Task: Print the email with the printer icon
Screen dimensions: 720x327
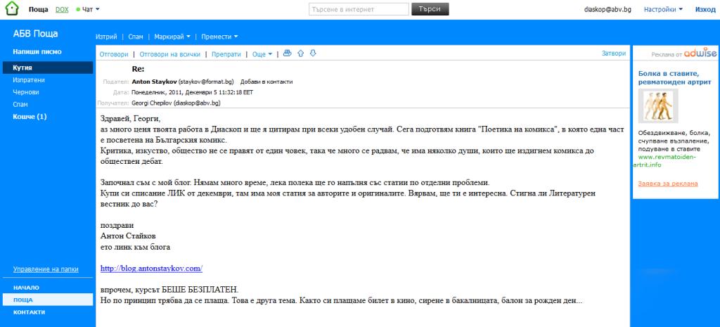Action: click(x=288, y=53)
